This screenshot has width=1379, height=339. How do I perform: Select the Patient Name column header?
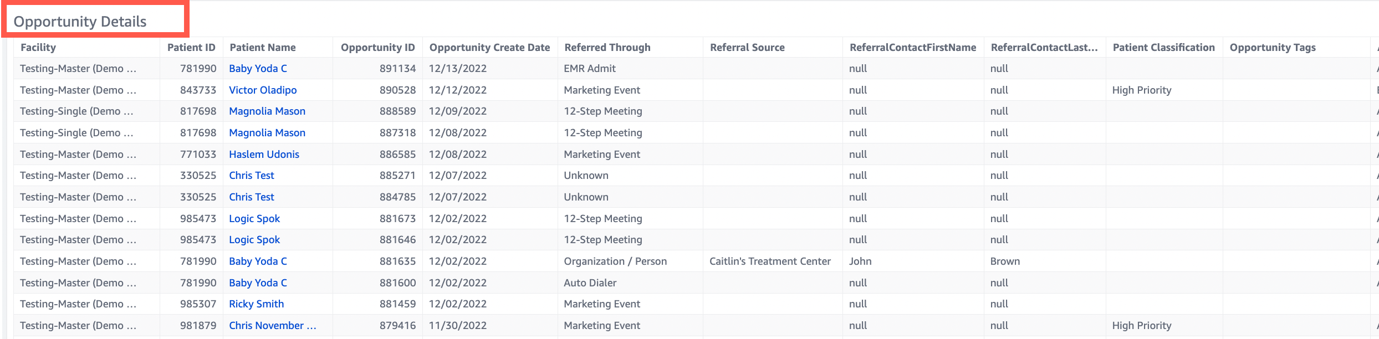[x=262, y=48]
